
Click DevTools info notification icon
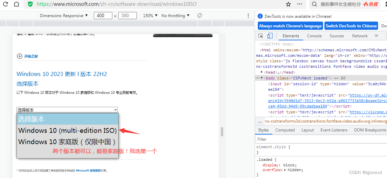point(260,16)
